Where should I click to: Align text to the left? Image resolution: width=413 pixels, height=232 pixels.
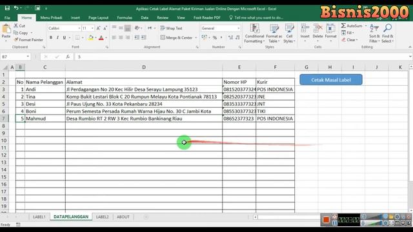(x=114, y=37)
